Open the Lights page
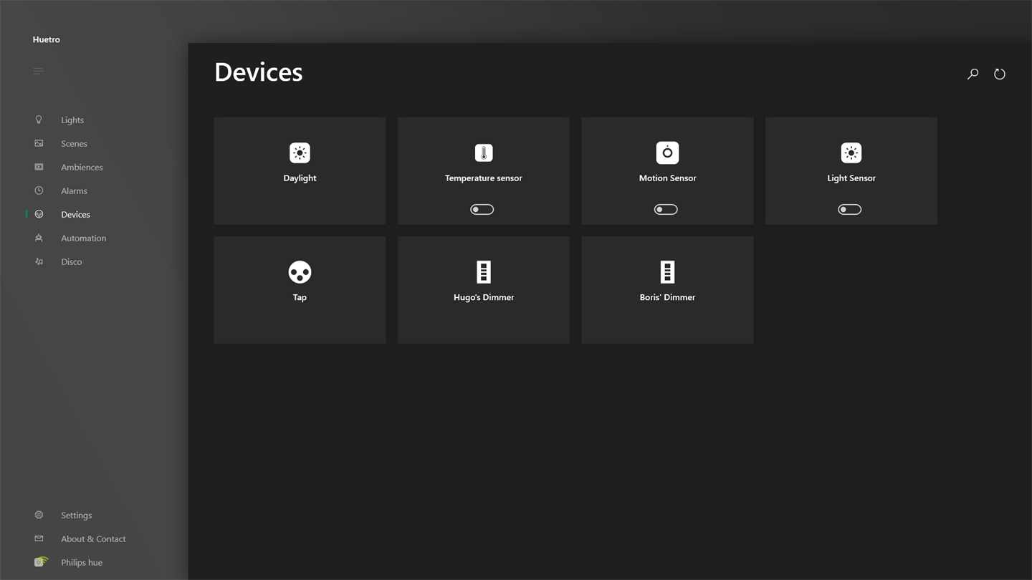This screenshot has width=1032, height=580. coord(72,120)
